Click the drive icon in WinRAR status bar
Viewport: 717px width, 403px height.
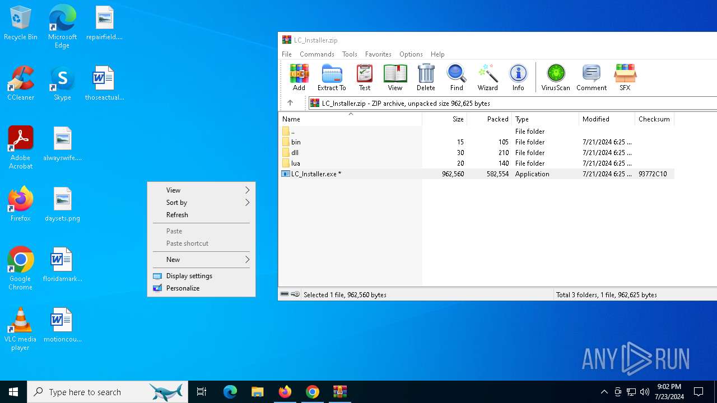285,294
